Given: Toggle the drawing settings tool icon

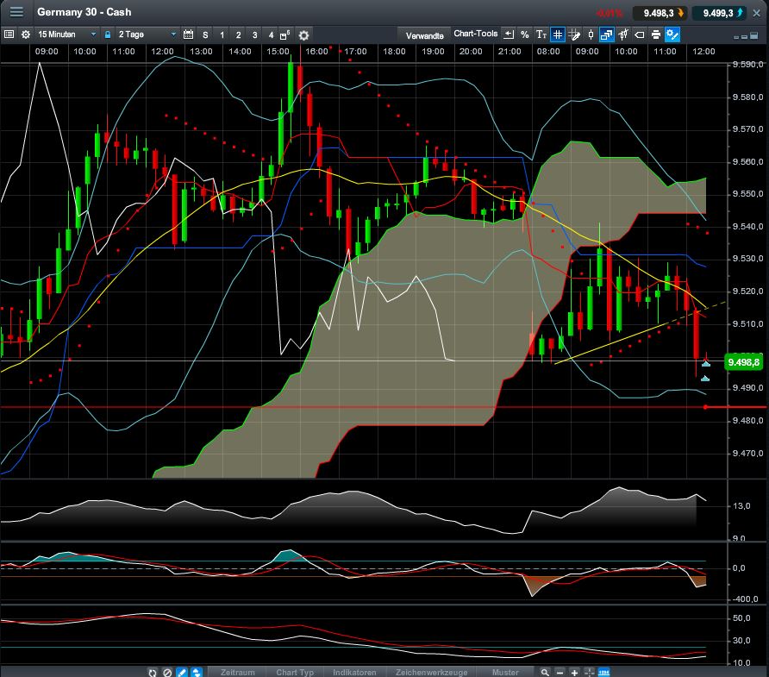Looking at the screenshot, I should pos(672,34).
